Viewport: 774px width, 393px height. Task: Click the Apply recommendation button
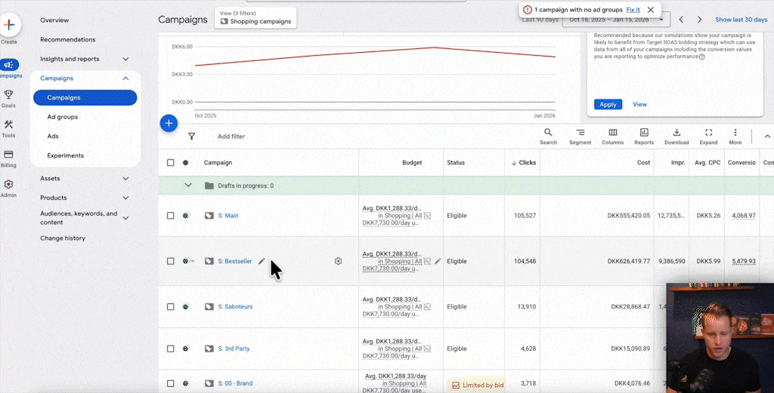click(x=608, y=104)
